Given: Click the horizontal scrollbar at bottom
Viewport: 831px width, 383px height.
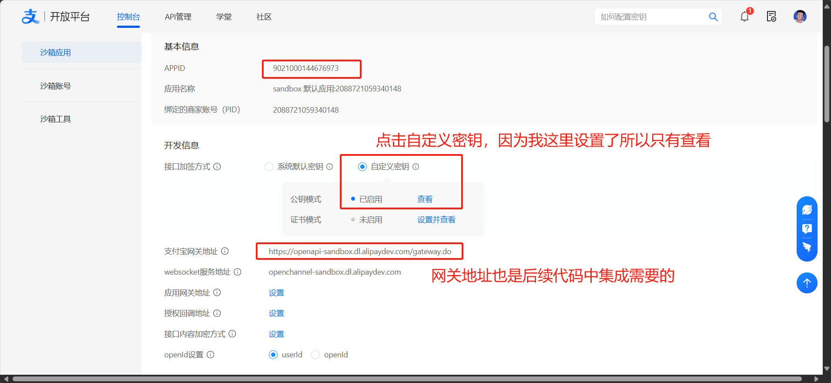Looking at the screenshot, I should click(407, 379).
